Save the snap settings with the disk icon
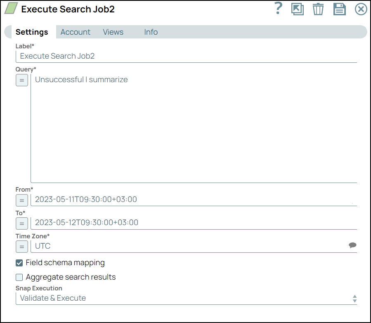 pos(339,9)
